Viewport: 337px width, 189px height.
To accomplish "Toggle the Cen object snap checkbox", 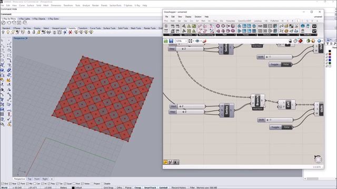I will 35,184.
